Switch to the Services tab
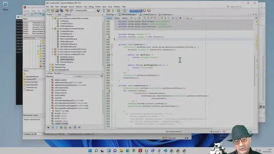This screenshot has height=154, width=274. click(x=68, y=15)
